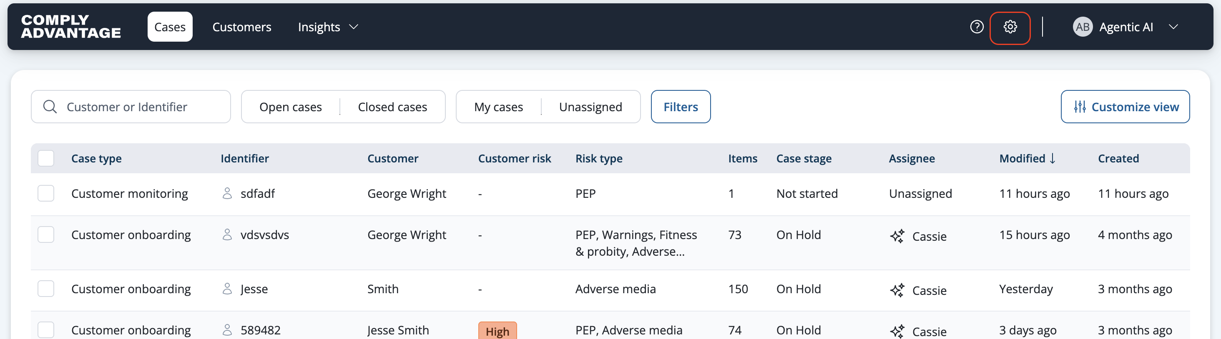Click the Customize view button
This screenshot has width=1221, height=339.
tap(1125, 107)
